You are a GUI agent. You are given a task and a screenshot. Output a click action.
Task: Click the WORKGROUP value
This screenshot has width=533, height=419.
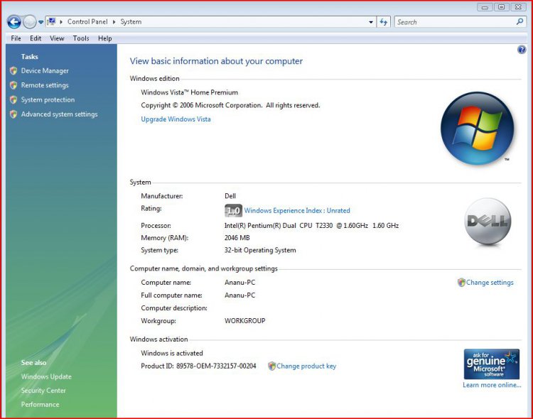(244, 321)
